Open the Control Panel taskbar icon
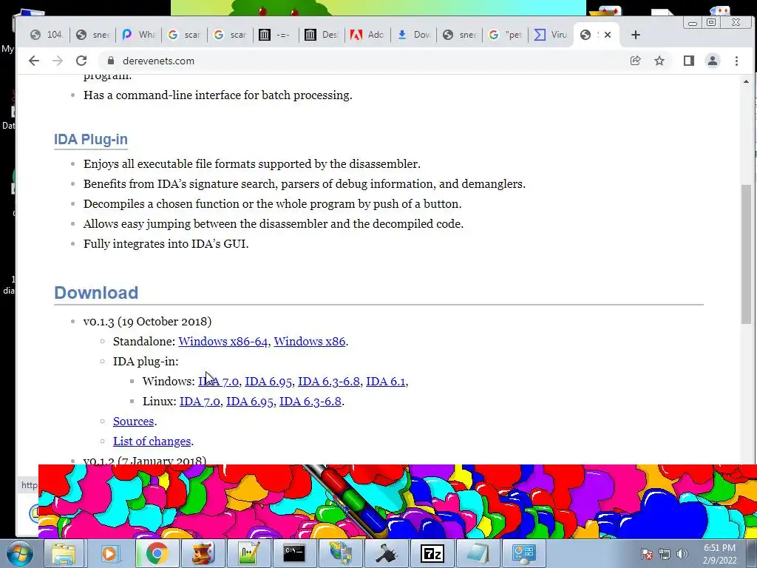The height and width of the screenshot is (568, 757). (523, 553)
